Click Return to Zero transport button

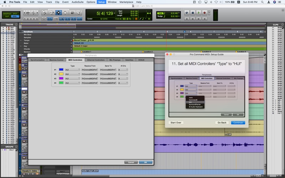[x=187, y=19]
